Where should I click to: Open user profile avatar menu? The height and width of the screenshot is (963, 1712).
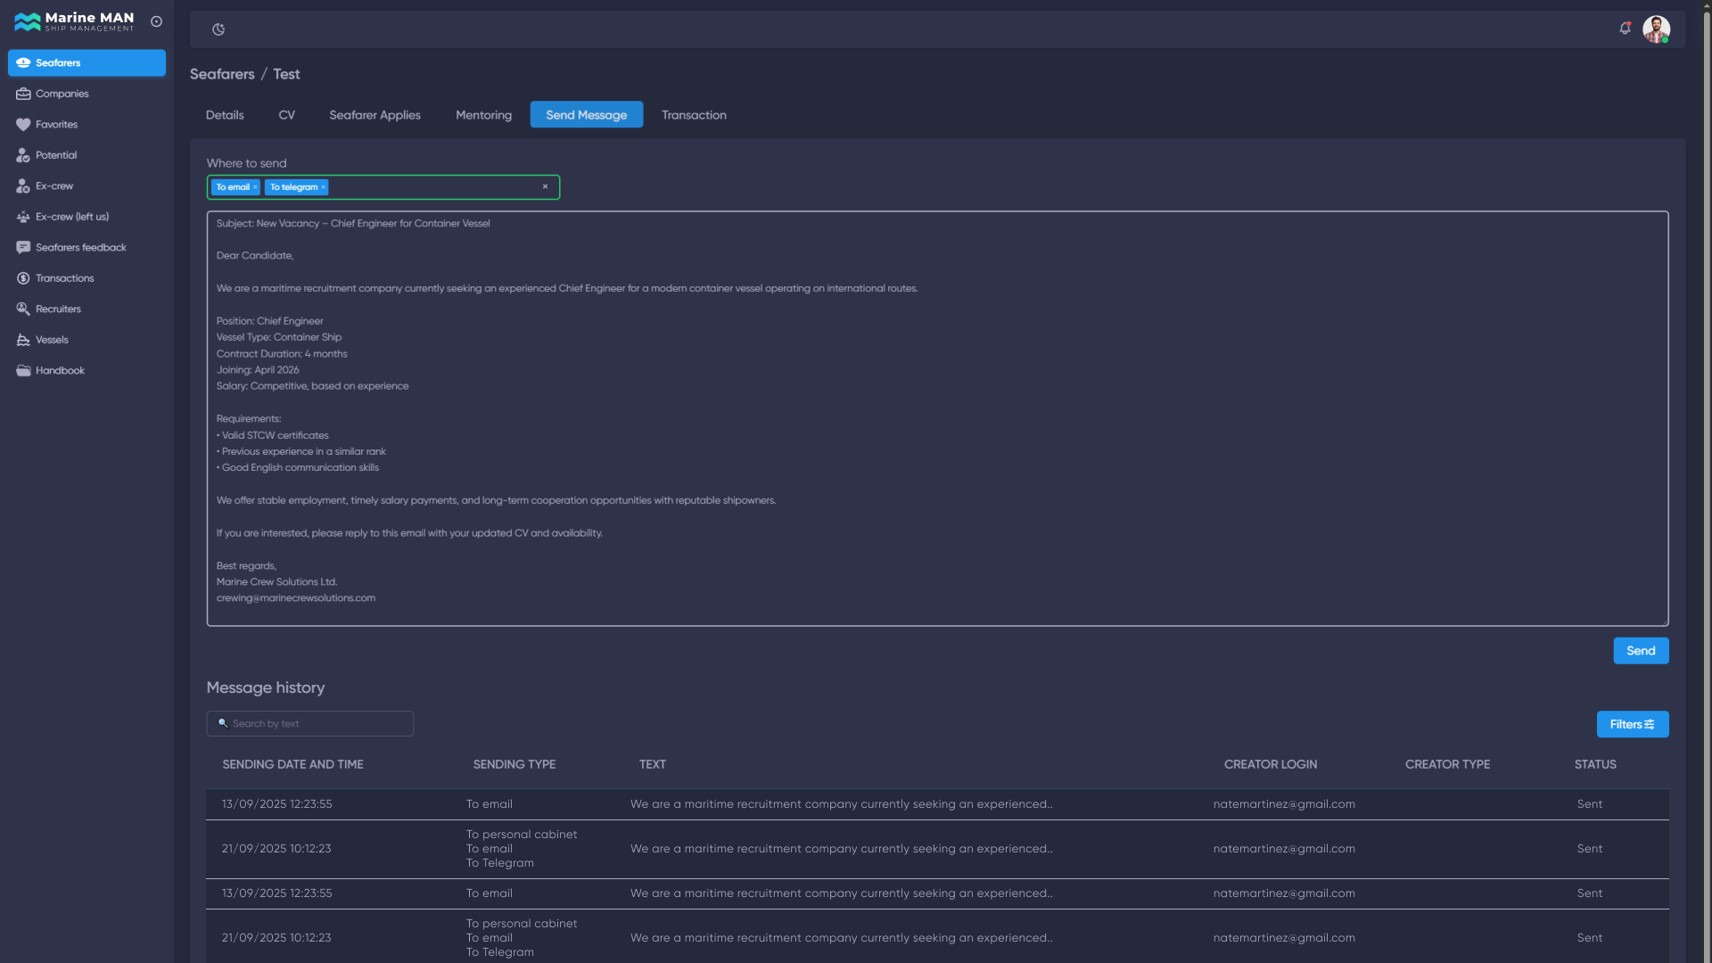click(x=1656, y=29)
